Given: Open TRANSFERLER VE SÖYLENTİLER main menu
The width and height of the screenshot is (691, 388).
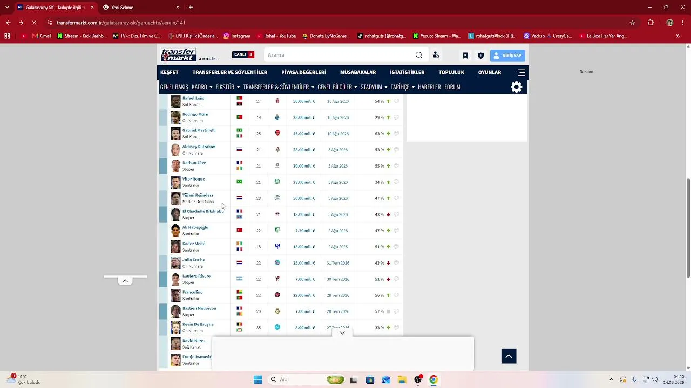Looking at the screenshot, I should click(x=230, y=72).
